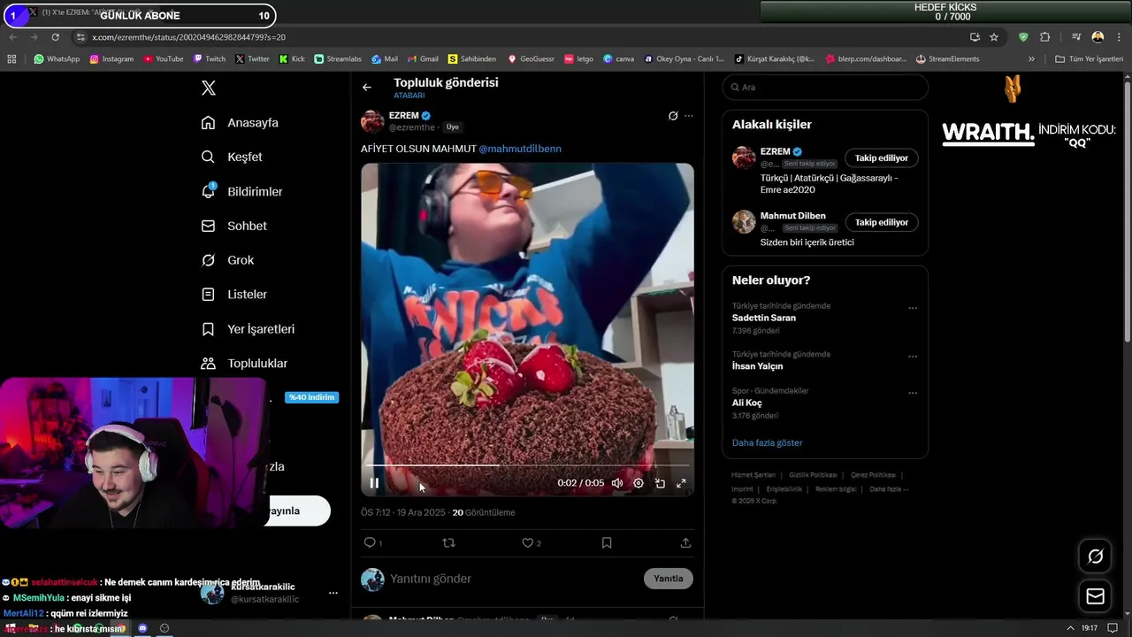
Task: Open the video settings gear
Action: 639,483
